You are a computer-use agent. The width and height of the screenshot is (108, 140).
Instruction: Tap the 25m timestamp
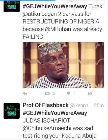click(99, 105)
